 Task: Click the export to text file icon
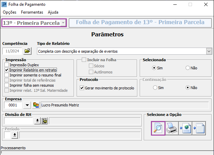[x=199, y=128]
